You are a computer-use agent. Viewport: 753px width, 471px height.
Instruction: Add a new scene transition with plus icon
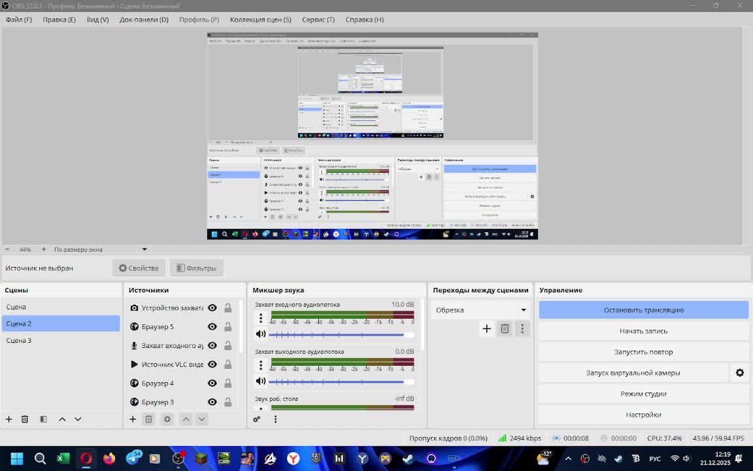(x=486, y=328)
